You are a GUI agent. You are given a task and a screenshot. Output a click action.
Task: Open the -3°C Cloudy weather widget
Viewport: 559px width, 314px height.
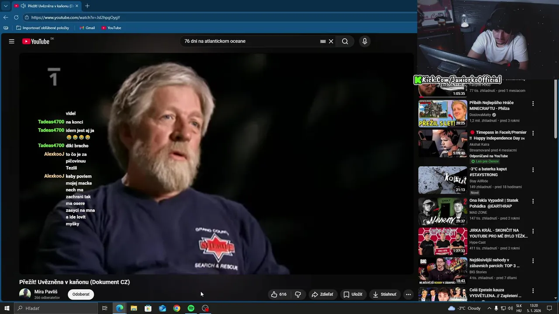(x=464, y=308)
